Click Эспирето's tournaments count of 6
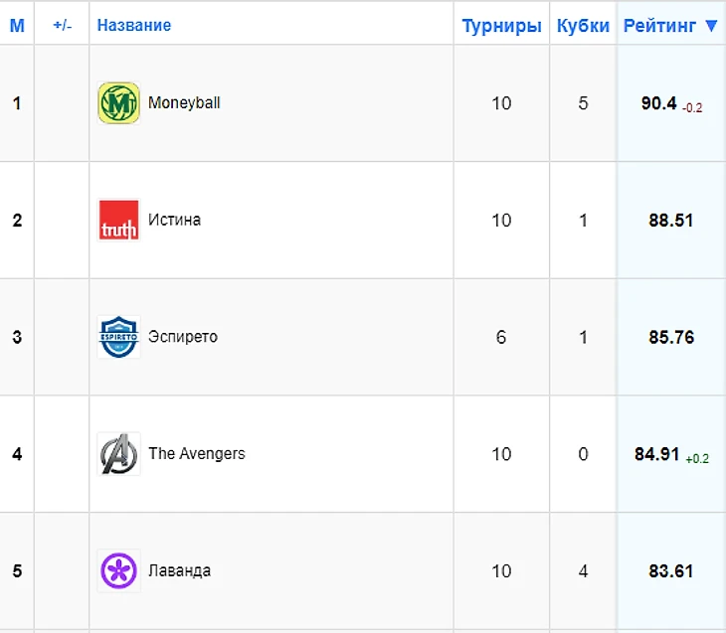Screen dimensions: 726x633 pyautogui.click(x=501, y=337)
